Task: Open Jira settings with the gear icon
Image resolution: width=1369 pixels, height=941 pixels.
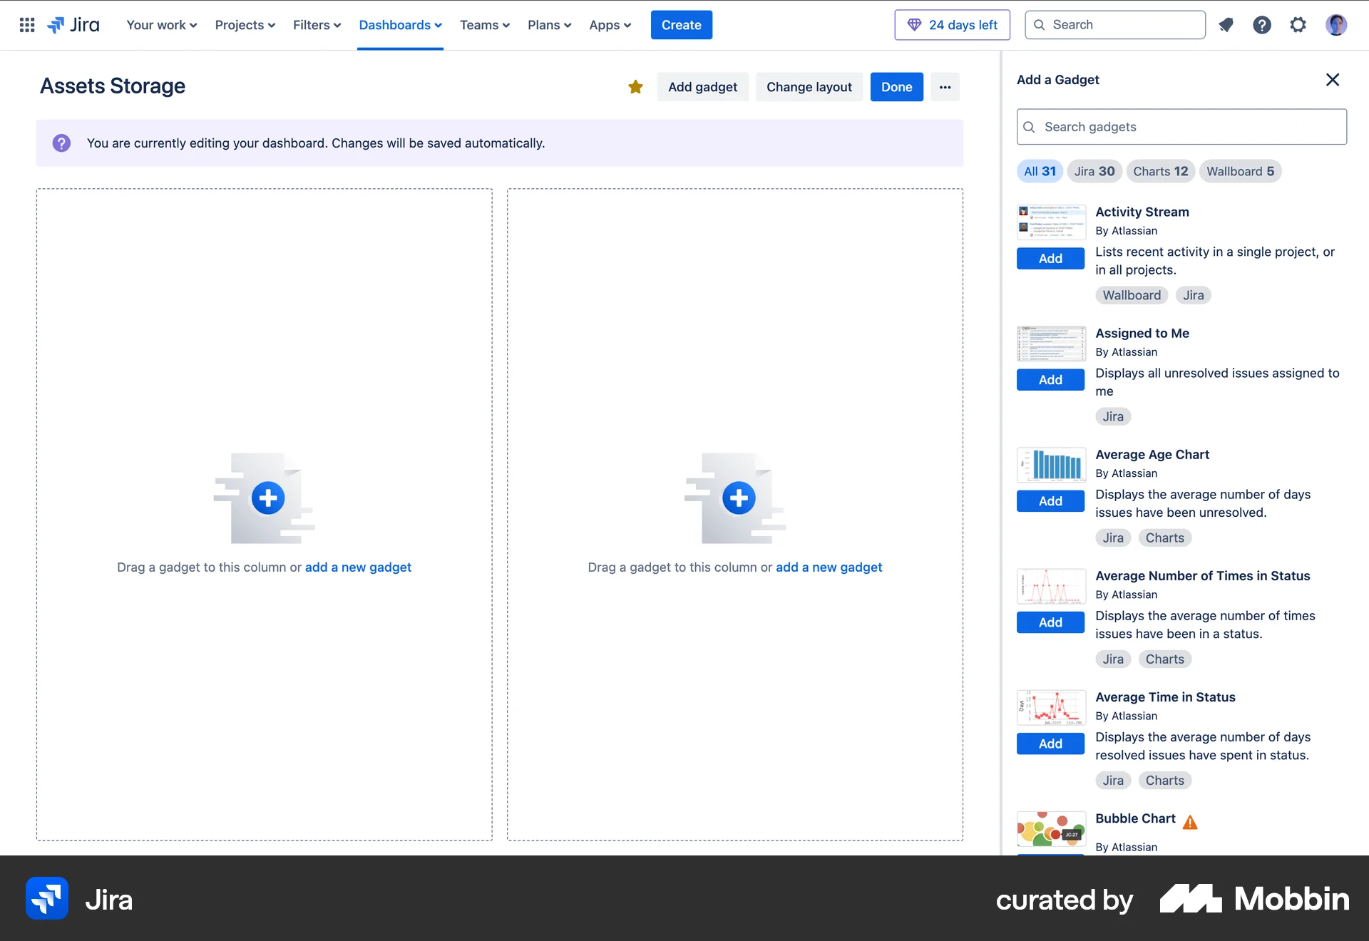Action: (x=1298, y=24)
